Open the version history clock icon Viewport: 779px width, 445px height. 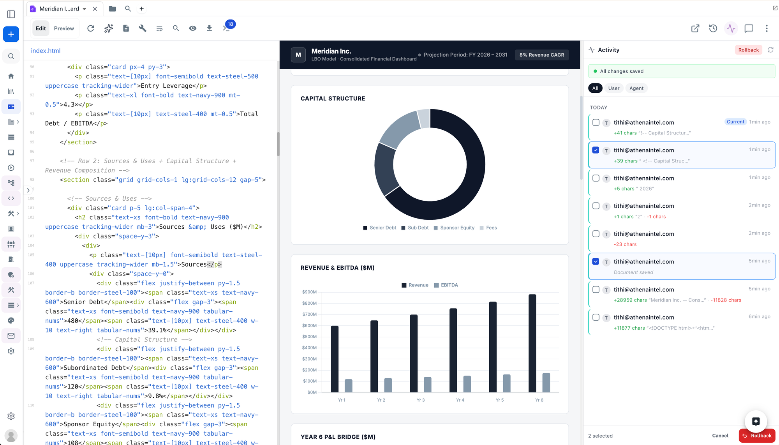point(713,28)
